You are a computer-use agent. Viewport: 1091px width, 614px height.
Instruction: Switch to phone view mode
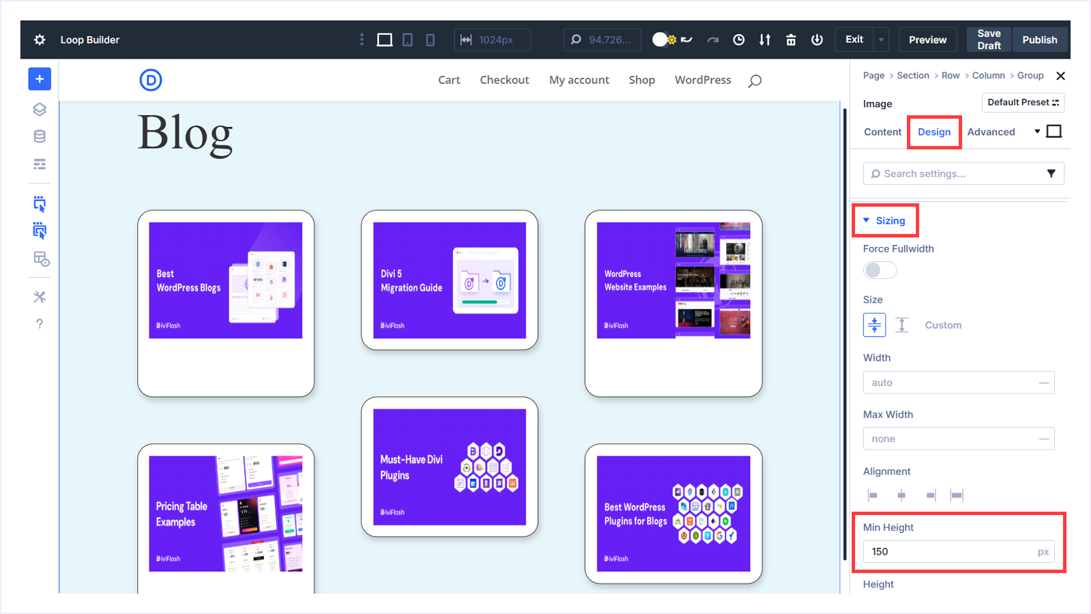(x=430, y=40)
